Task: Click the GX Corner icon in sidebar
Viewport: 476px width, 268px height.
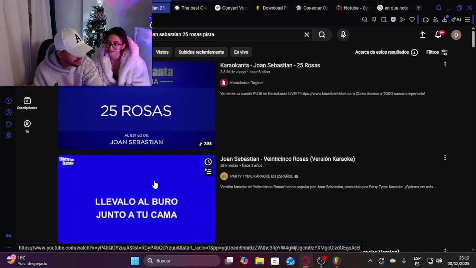Action: (9, 236)
